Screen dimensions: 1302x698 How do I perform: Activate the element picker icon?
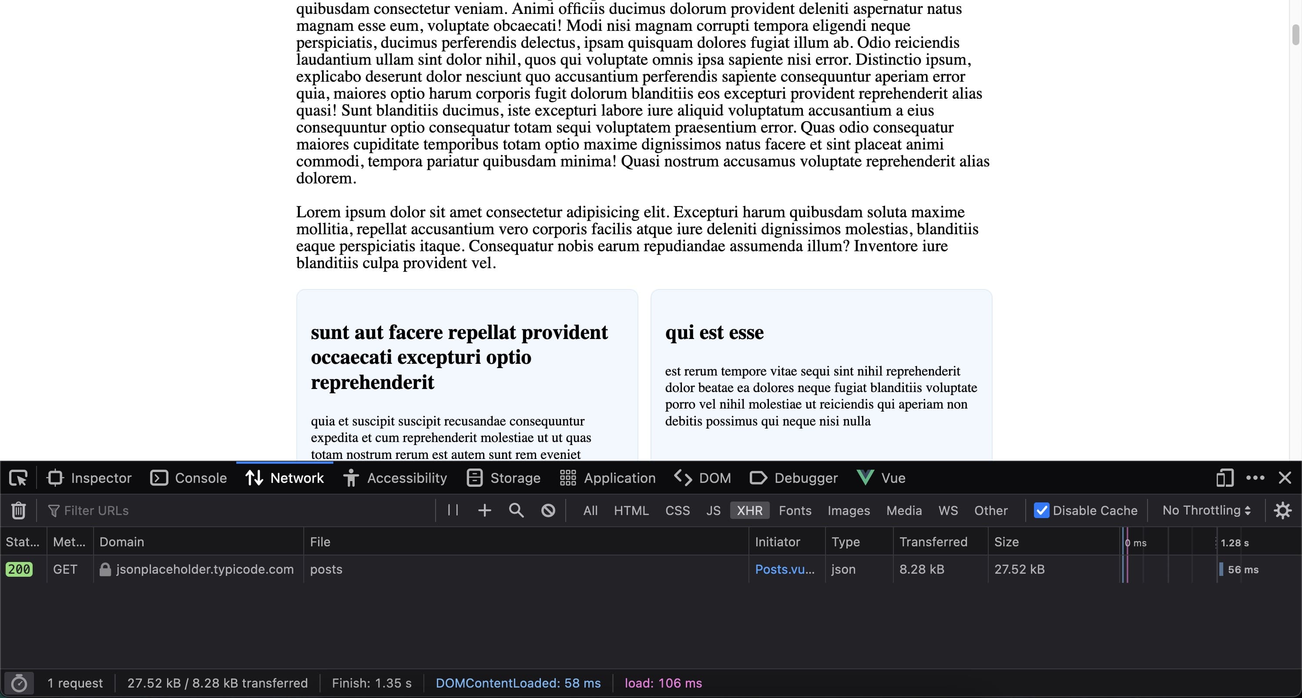[18, 478]
